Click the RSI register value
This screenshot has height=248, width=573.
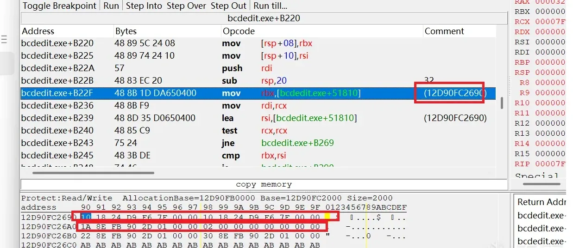(549, 42)
